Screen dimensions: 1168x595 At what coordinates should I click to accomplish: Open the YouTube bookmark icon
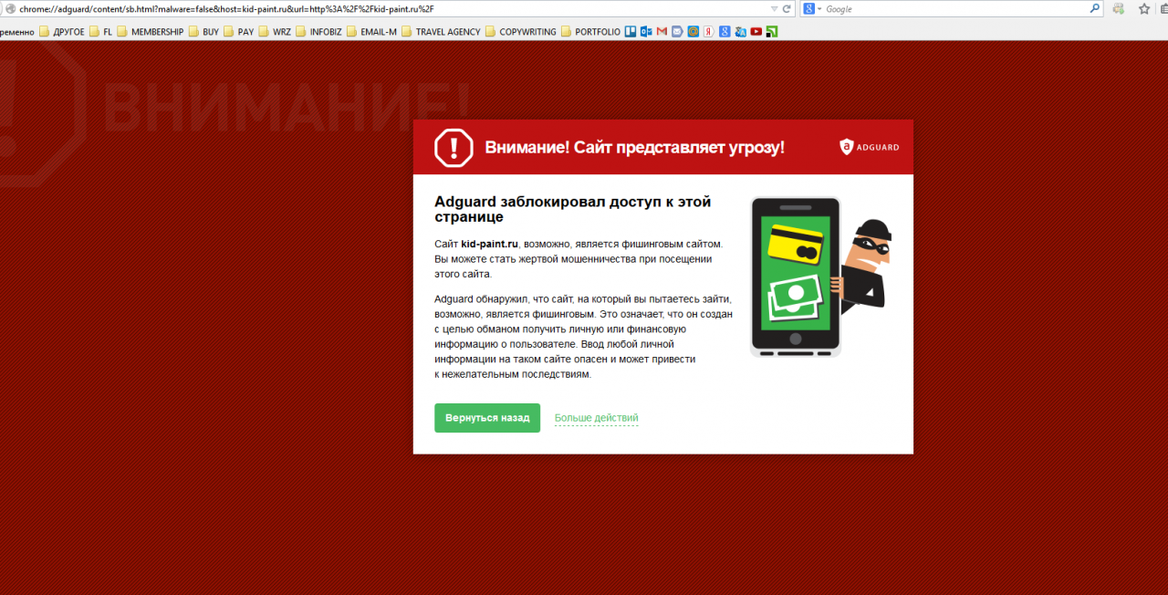pyautogui.click(x=756, y=32)
